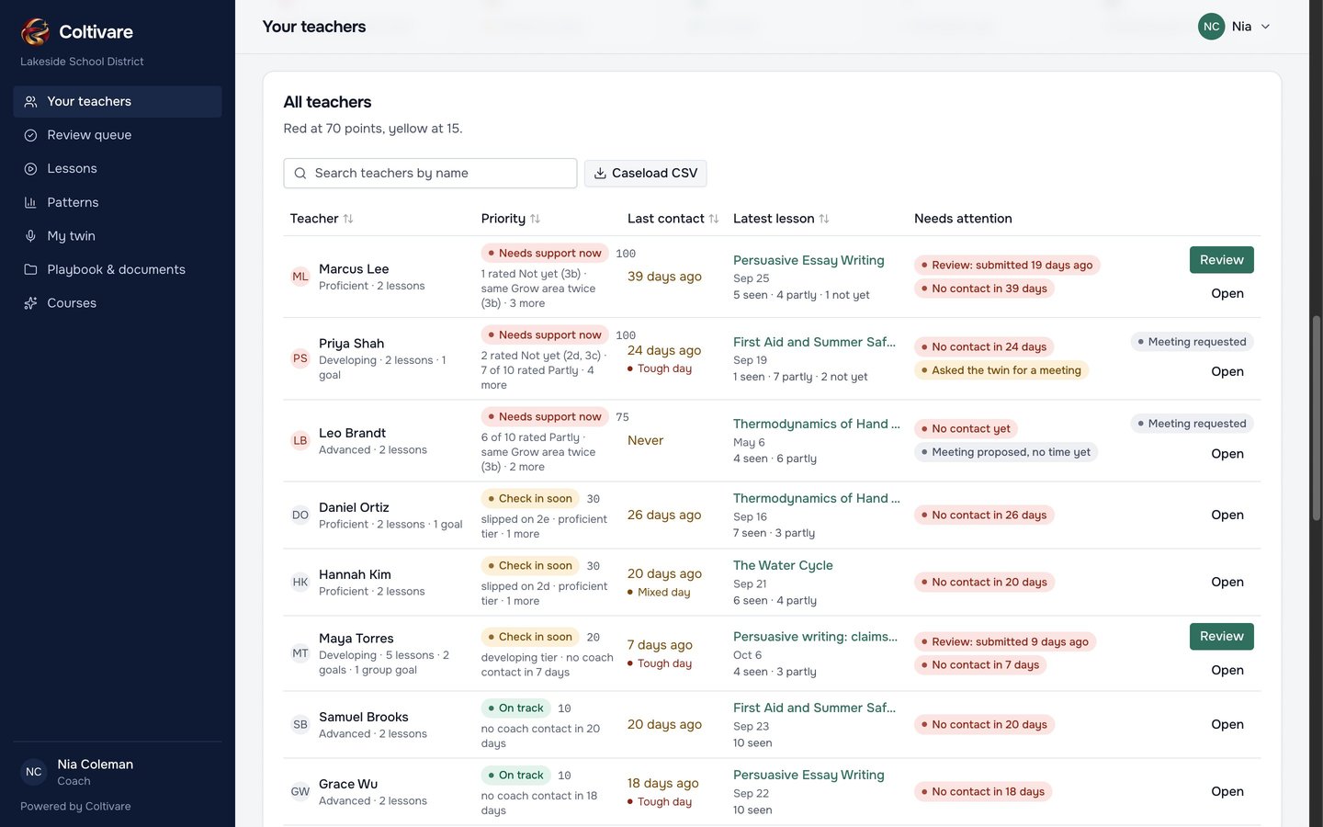The height and width of the screenshot is (827, 1323).
Task: Click the Review queue checkmark icon
Action: pos(30,135)
